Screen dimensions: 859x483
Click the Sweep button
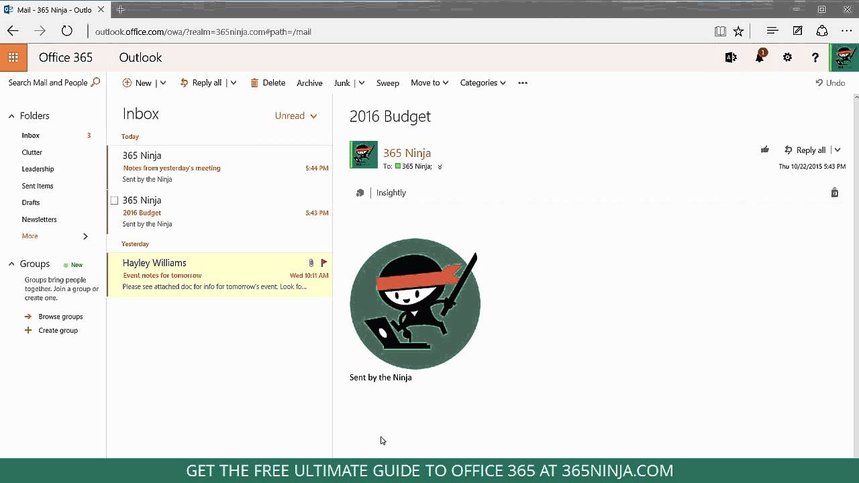[387, 83]
